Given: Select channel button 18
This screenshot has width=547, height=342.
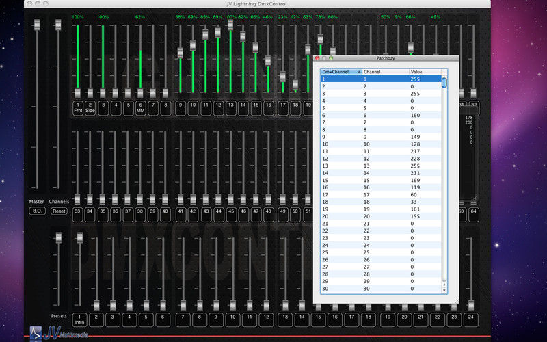Looking at the screenshot, I should (x=295, y=108).
